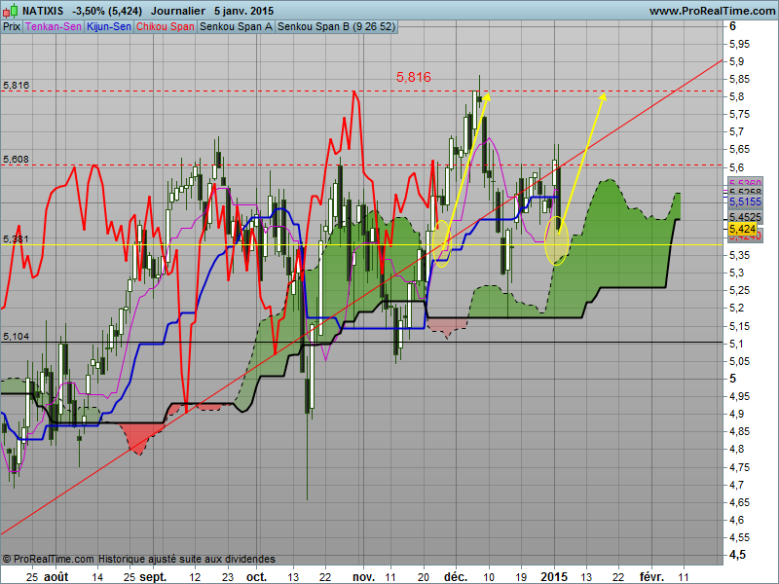This screenshot has height=584, width=779.
Task: Select the Senkou Span B (9 26 52) tab
Action: point(336,27)
